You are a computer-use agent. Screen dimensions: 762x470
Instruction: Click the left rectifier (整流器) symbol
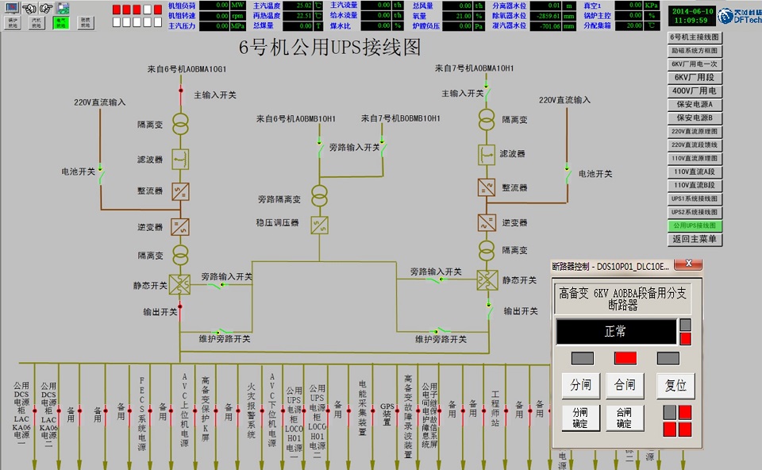[180, 191]
